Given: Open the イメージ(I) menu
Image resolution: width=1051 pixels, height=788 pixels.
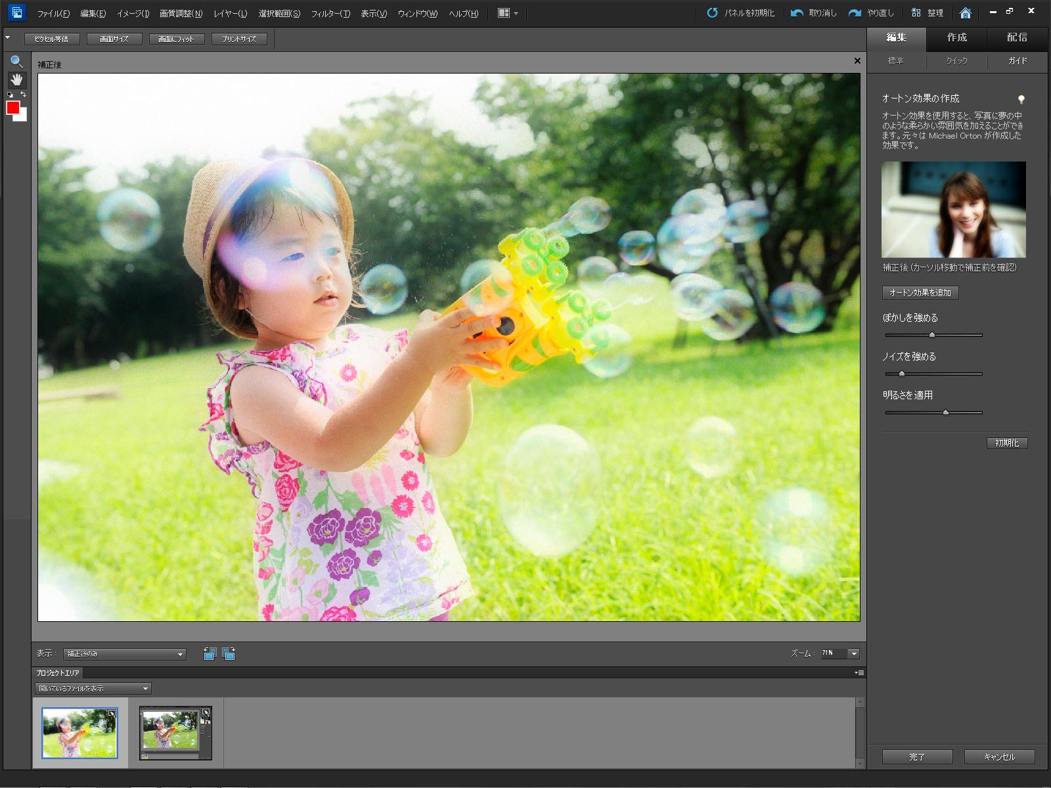Looking at the screenshot, I should [133, 13].
